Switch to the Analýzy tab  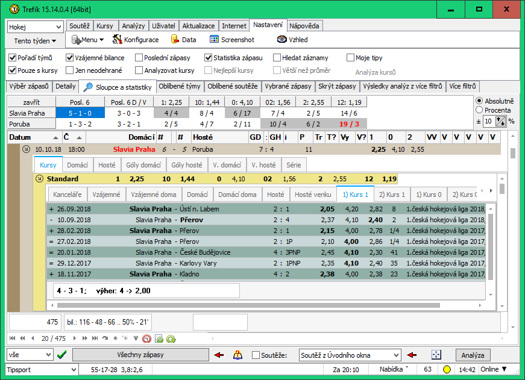pos(133,26)
